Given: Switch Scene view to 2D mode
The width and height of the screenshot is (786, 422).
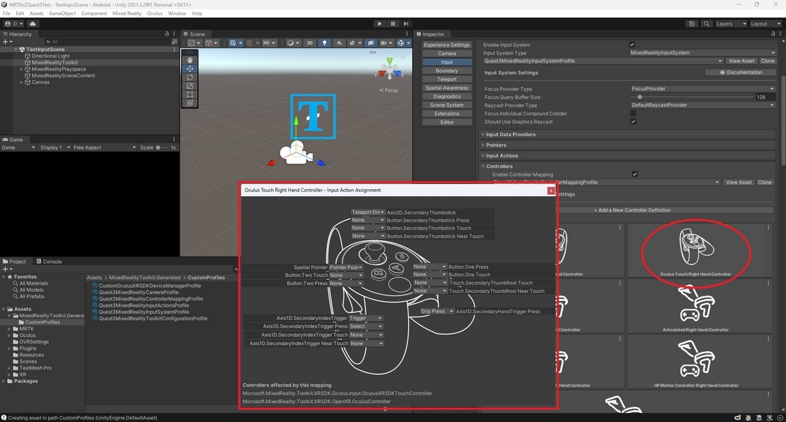Looking at the screenshot, I should [310, 43].
